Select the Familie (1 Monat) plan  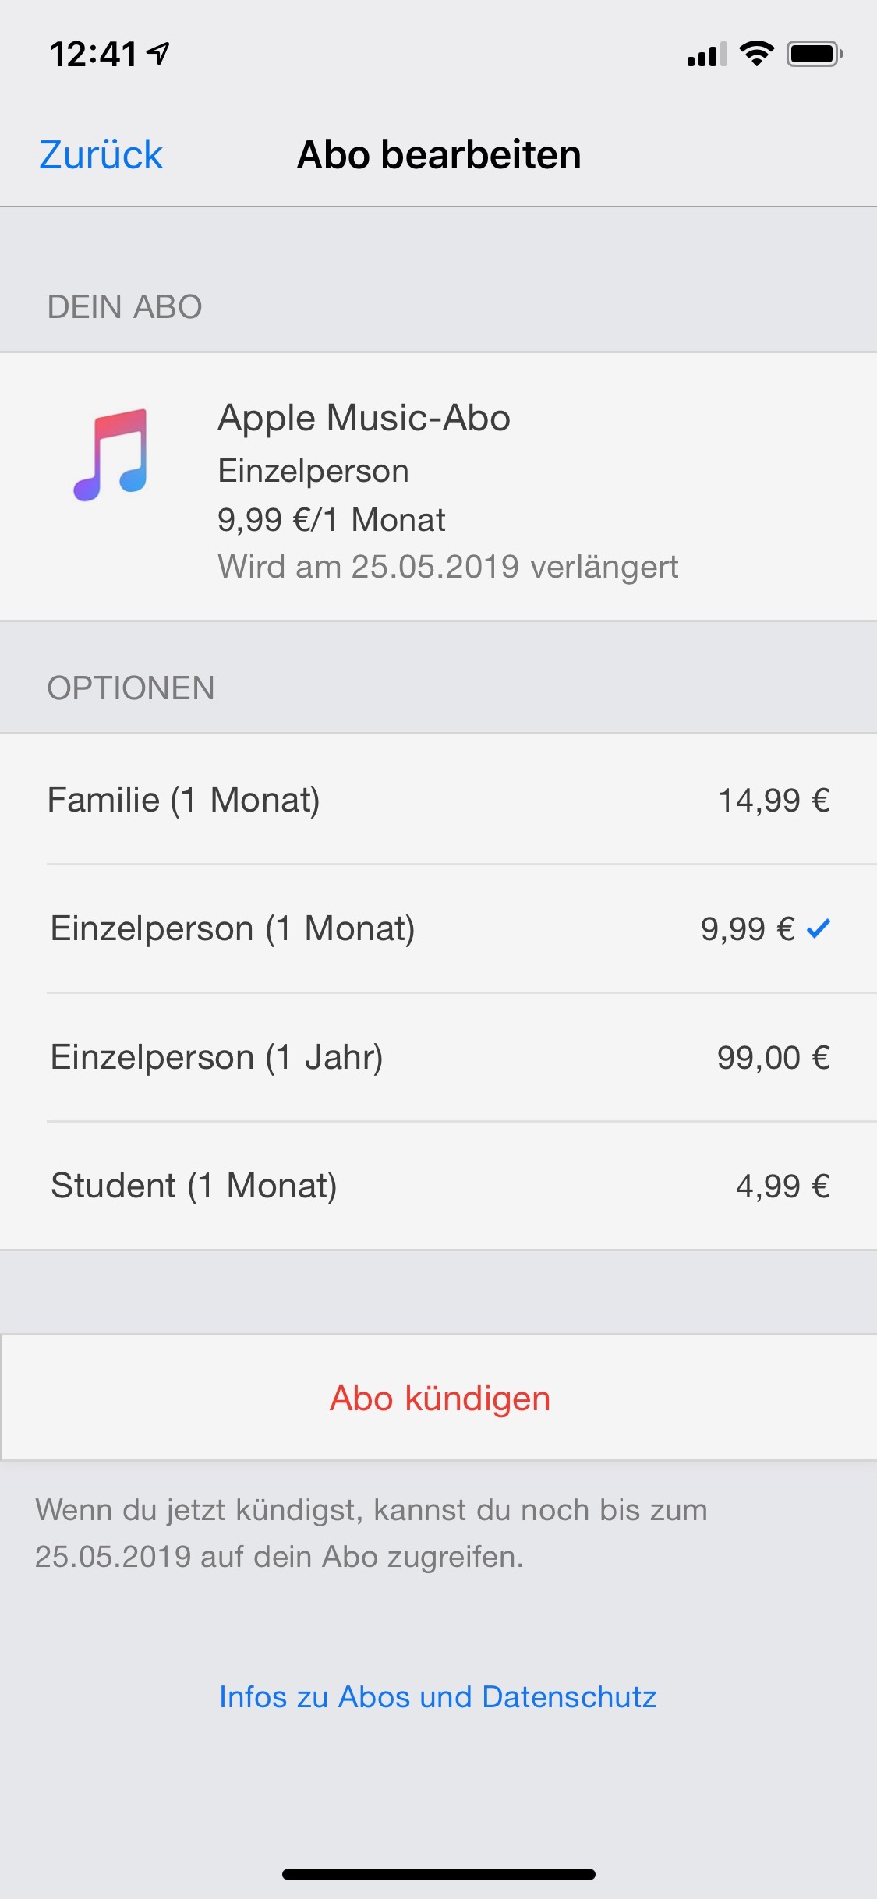(x=184, y=800)
